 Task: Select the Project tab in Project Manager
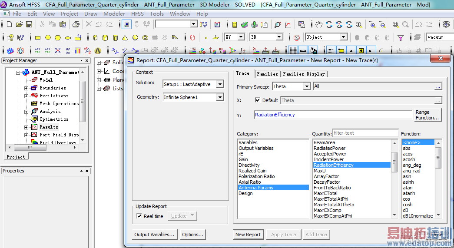click(x=16, y=157)
